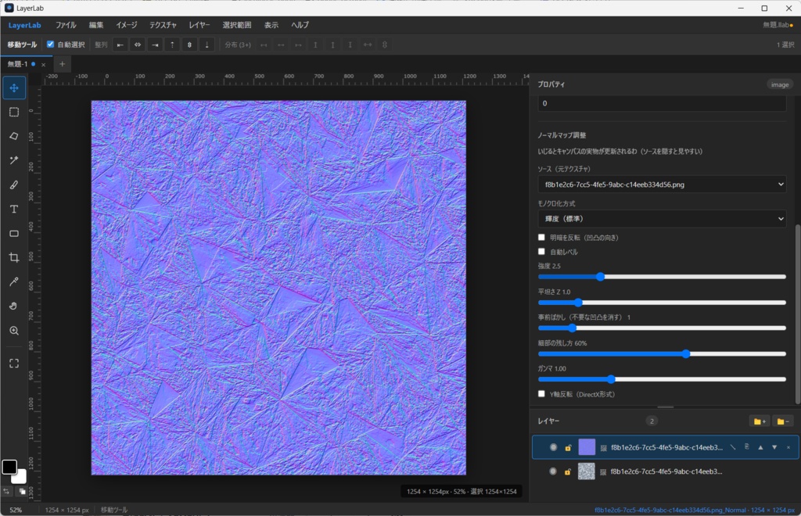Open the イメージ menu

click(x=126, y=25)
